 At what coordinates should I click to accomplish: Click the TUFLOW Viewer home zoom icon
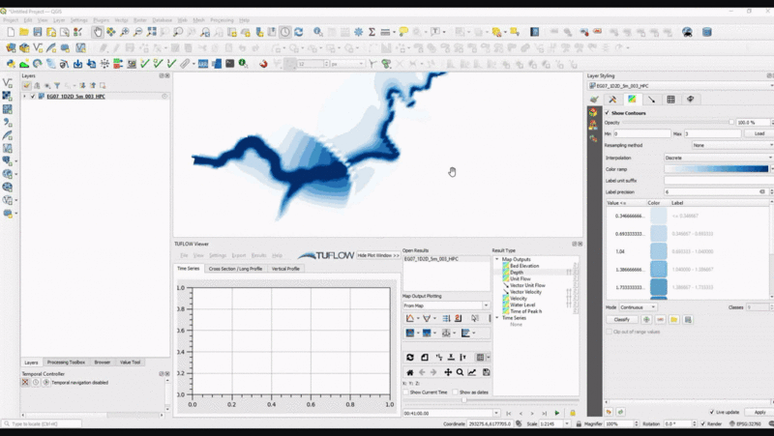tap(410, 372)
